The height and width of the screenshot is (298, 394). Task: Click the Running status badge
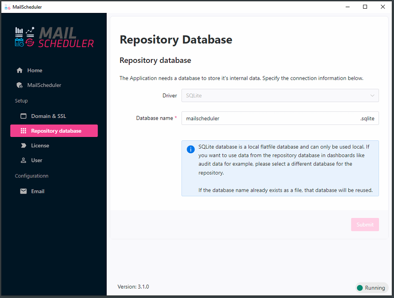tap(372, 288)
